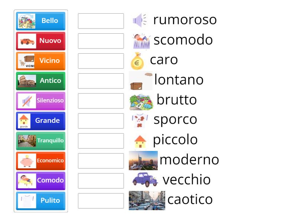
Task: Click the answer slot next to caro
Action: click(101, 61)
